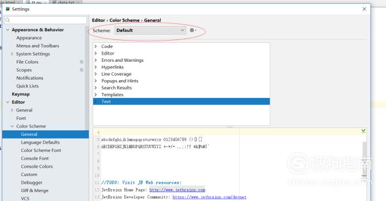Expand the System Settings node

12,54
